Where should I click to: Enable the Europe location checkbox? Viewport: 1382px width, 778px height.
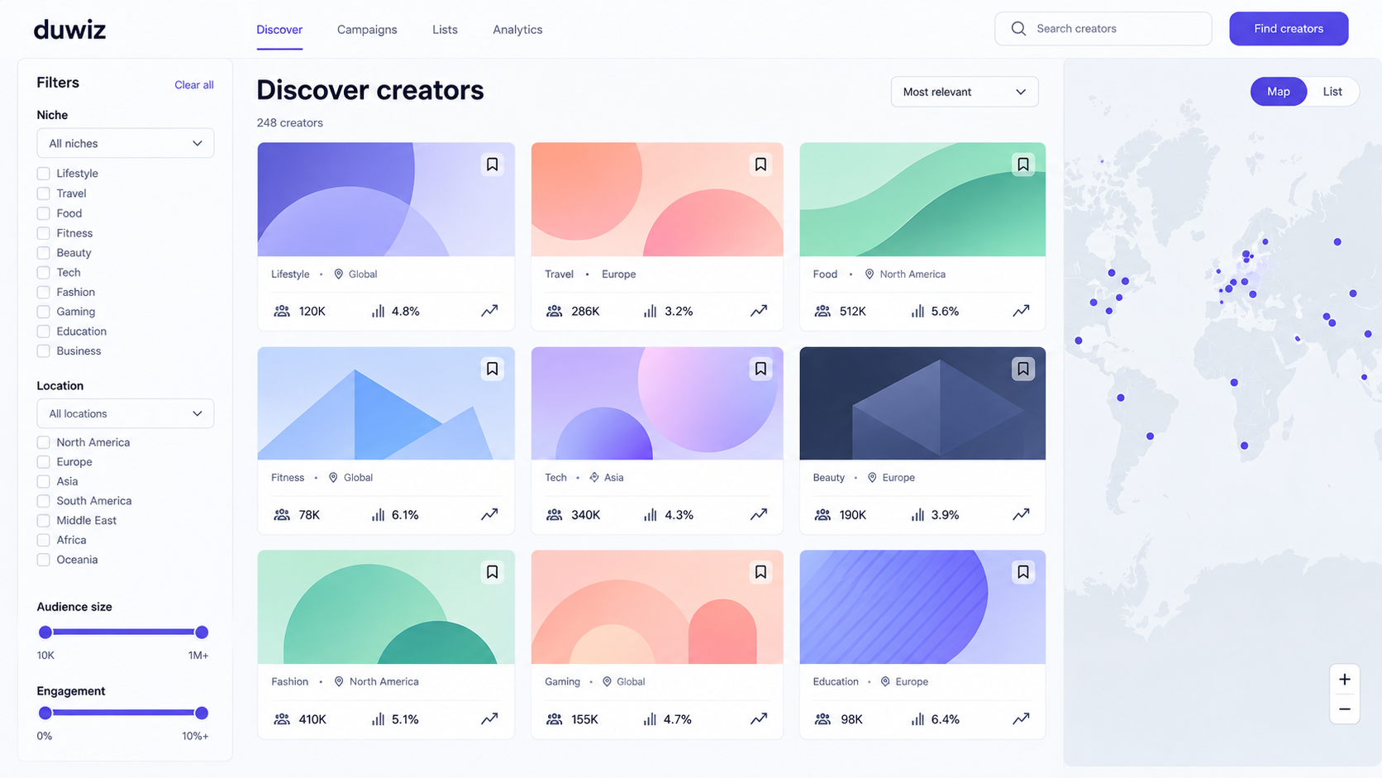(43, 461)
